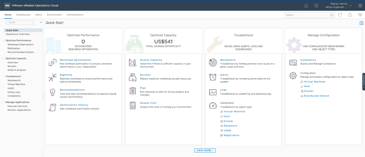Click the refresh icon beside search
Screen dimensions: 365x157
(x=340, y=15)
